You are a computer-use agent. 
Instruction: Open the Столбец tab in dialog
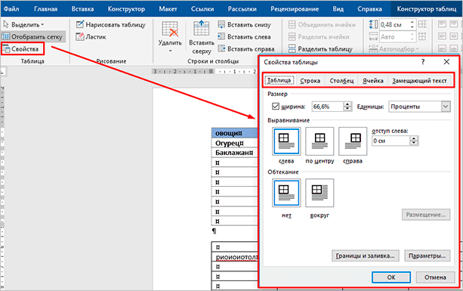coord(341,80)
